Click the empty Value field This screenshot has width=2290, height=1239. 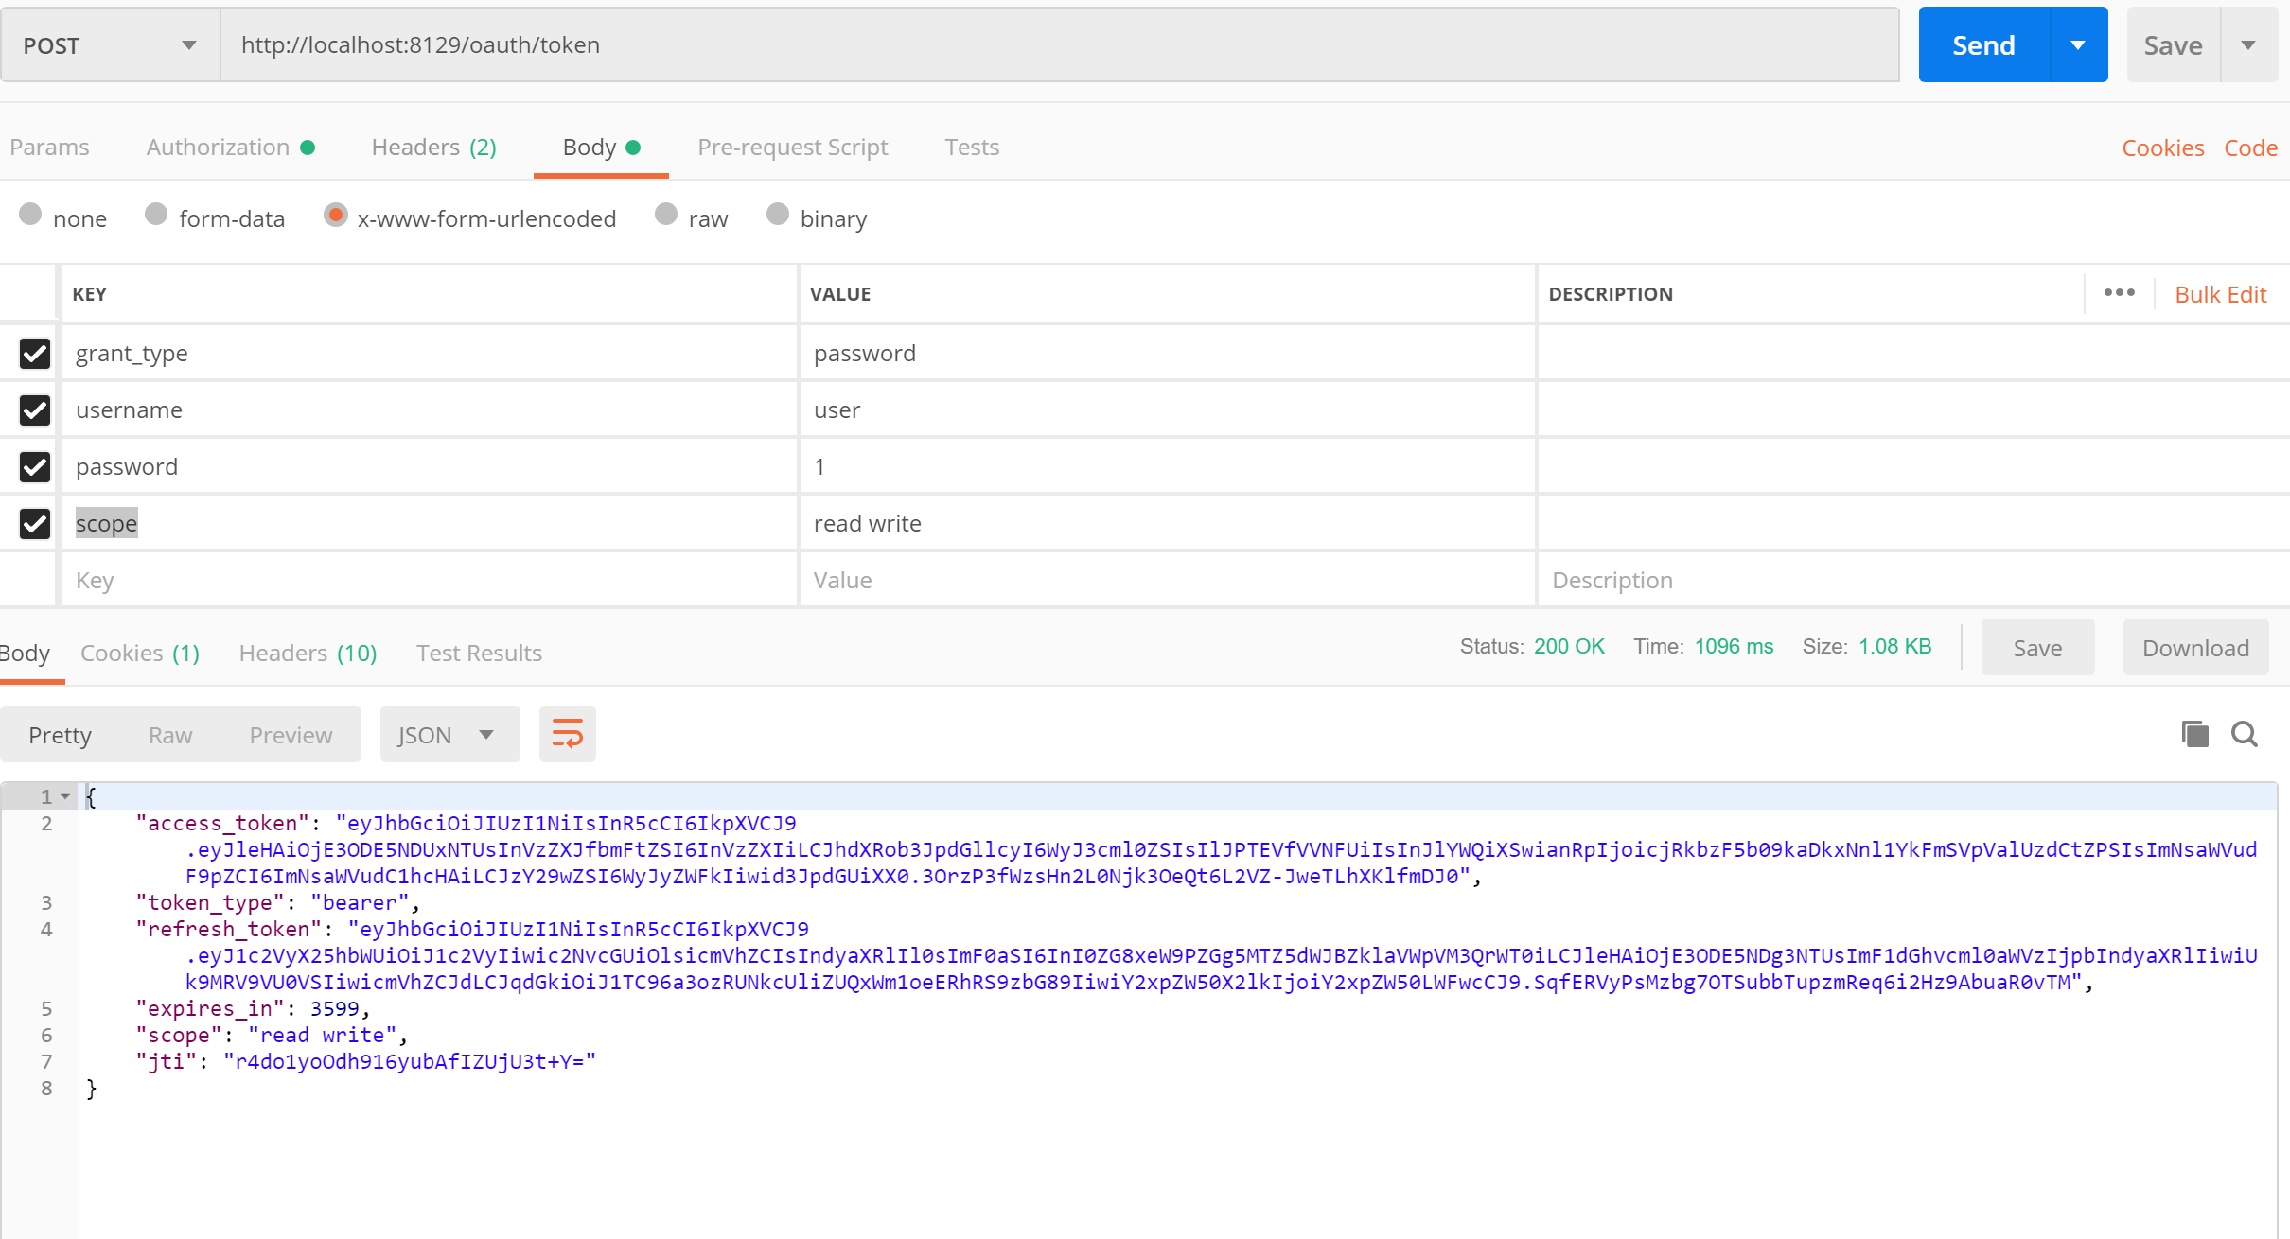[1167, 580]
